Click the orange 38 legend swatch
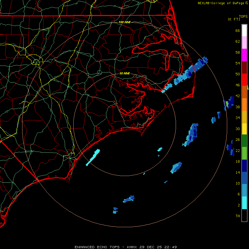 (x=244, y=104)
